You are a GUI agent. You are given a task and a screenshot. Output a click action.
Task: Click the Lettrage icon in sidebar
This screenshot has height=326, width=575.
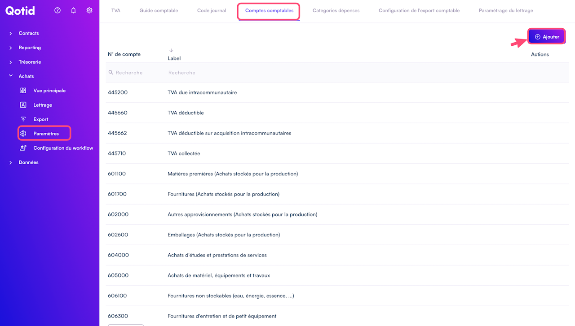[x=23, y=105]
